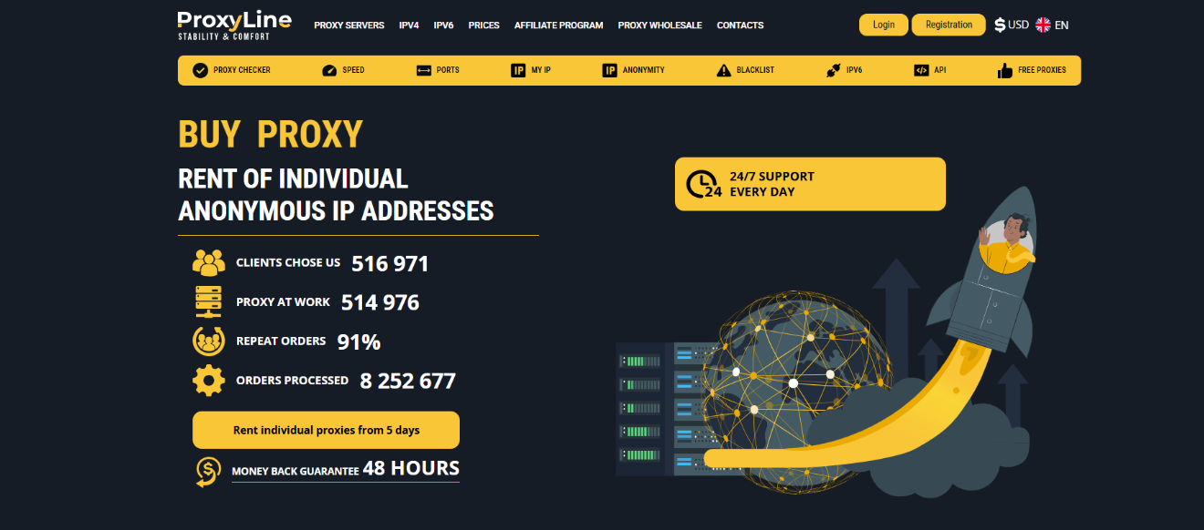Open the Blacklist check tool link
Image resolution: width=1204 pixels, height=530 pixels.
tap(745, 70)
